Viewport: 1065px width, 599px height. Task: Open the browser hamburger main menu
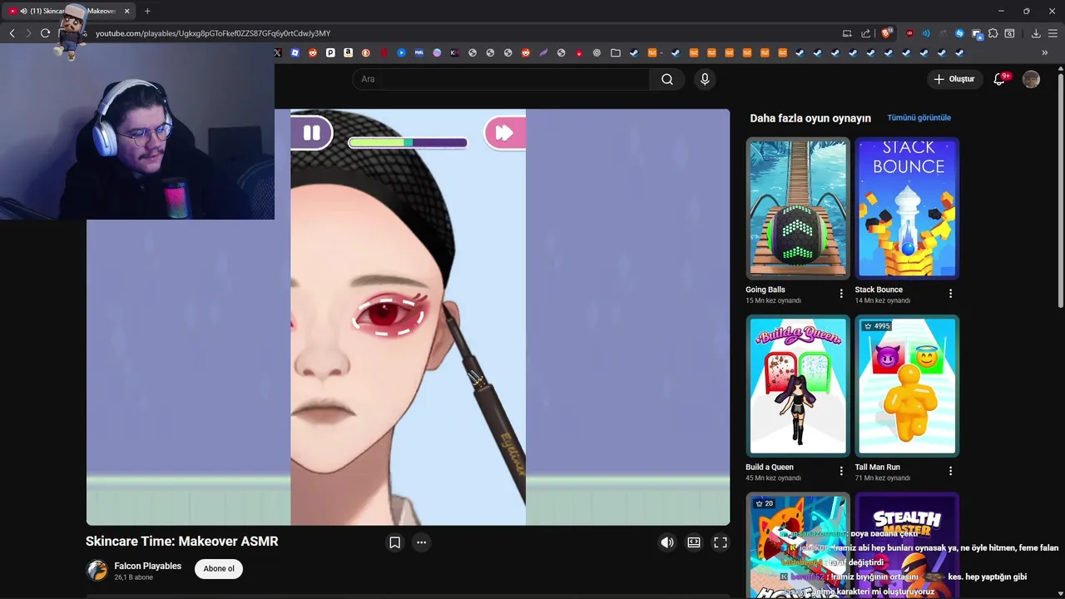[1053, 33]
